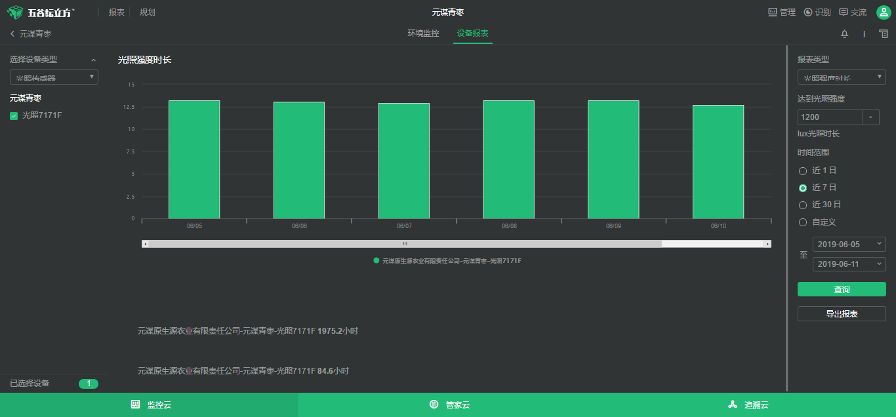Switch to the 环境监控 tab
This screenshot has width=896, height=417.
pyautogui.click(x=423, y=33)
